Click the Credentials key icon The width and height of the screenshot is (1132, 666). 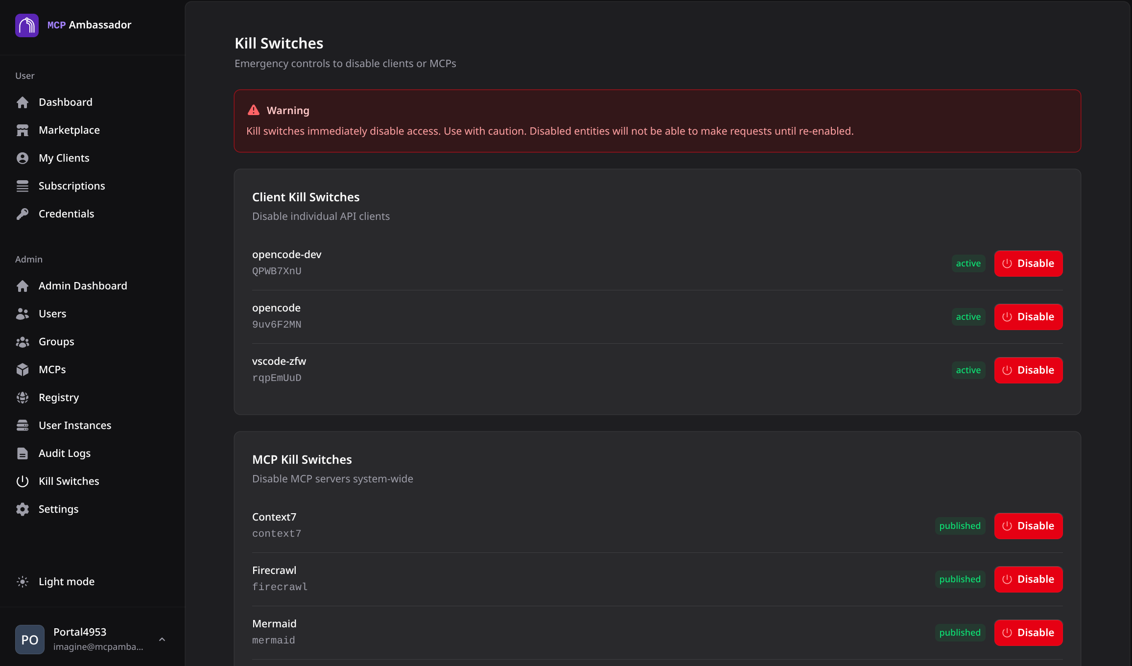[23, 214]
